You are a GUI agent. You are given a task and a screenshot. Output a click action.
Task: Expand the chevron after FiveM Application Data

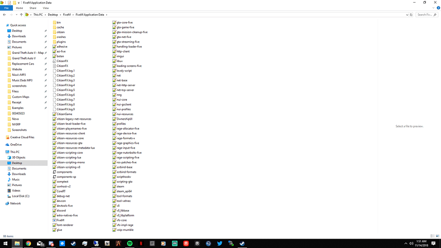[107, 15]
